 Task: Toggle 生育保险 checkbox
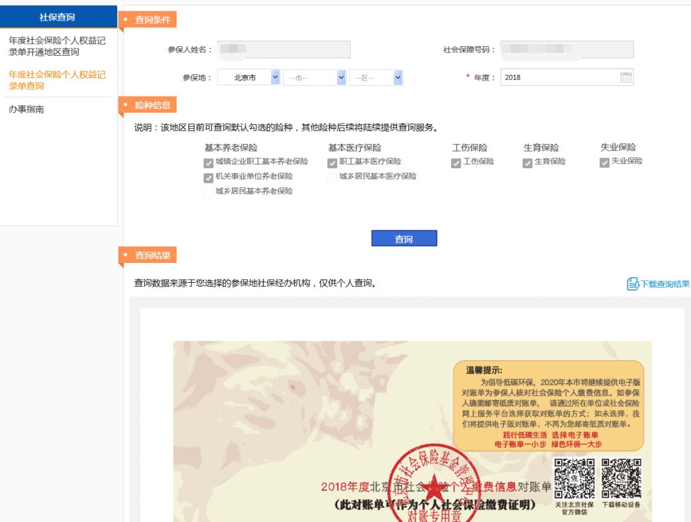pos(528,163)
